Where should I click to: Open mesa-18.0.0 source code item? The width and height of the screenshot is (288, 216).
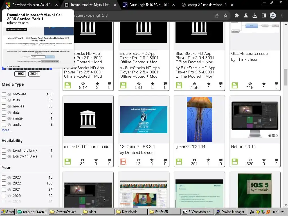[x=87, y=147]
